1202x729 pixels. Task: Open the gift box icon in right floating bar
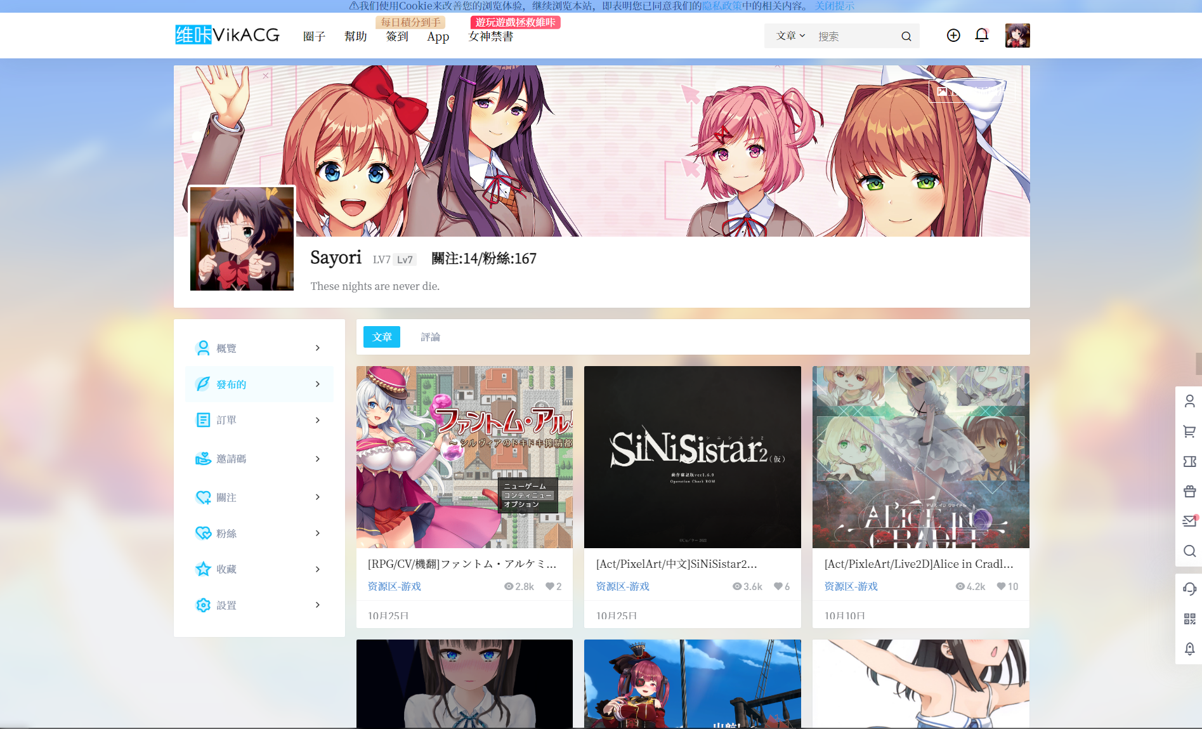tap(1189, 491)
